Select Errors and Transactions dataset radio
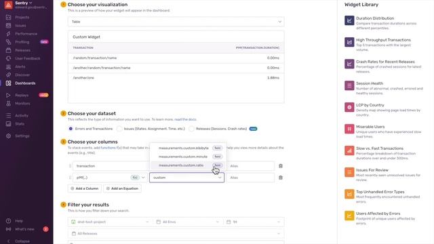The height and width of the screenshot is (244, 434). [x=71, y=129]
